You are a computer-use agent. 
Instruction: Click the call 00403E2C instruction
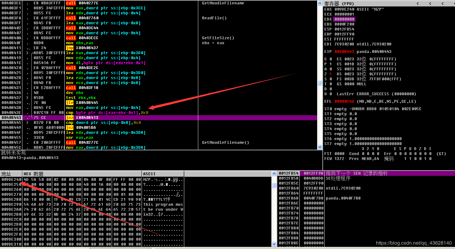pos(82,68)
